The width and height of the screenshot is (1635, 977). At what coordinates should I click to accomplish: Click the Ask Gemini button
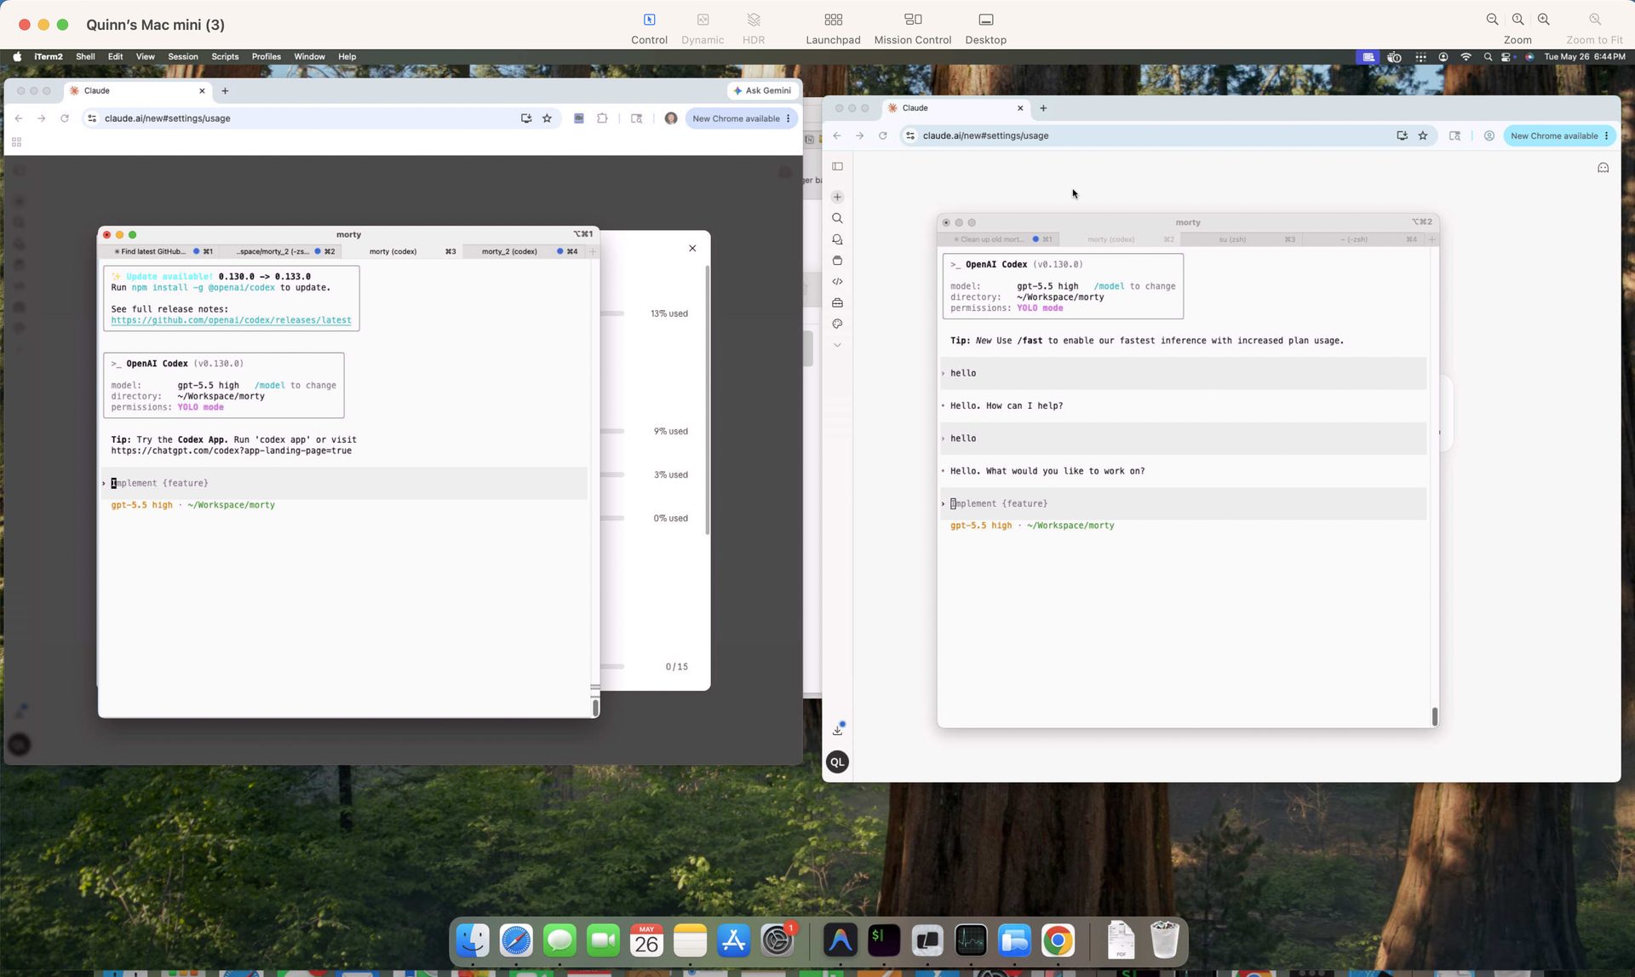click(x=762, y=90)
